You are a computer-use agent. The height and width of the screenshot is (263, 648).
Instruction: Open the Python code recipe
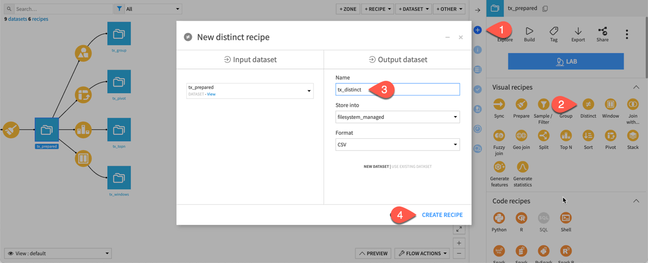499,218
